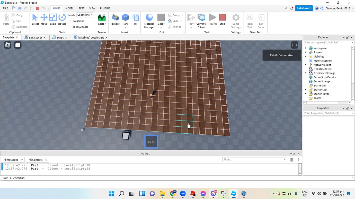Enable the Collisions checkbox
Viewport: 355px width, 199px height.
tap(70, 21)
